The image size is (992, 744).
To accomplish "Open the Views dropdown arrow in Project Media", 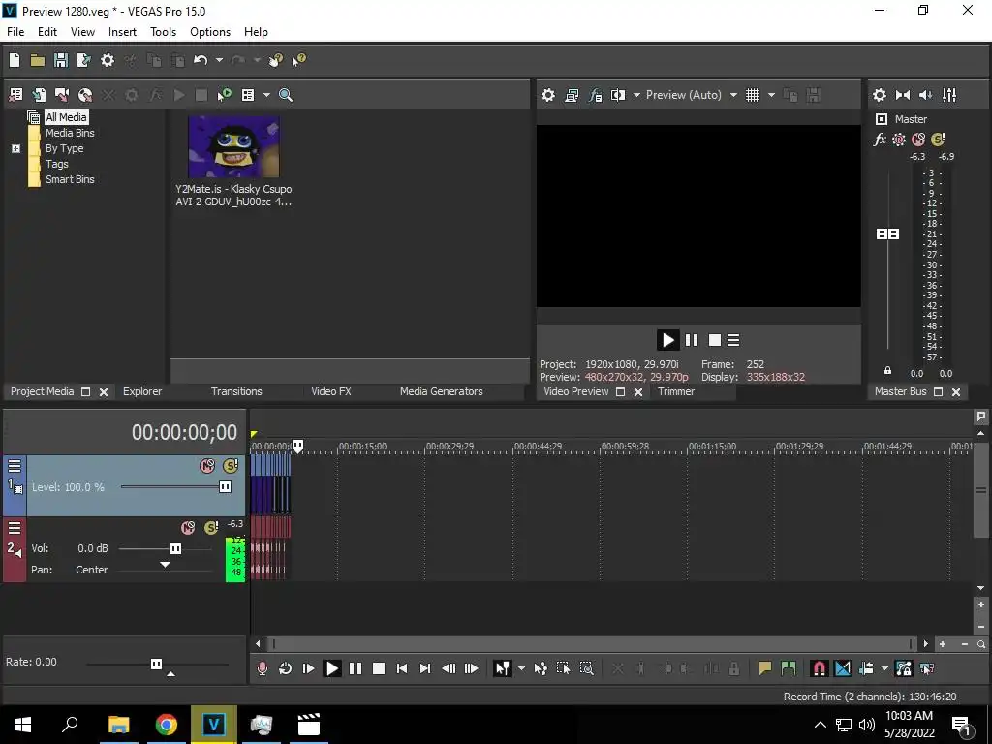I will [x=266, y=95].
